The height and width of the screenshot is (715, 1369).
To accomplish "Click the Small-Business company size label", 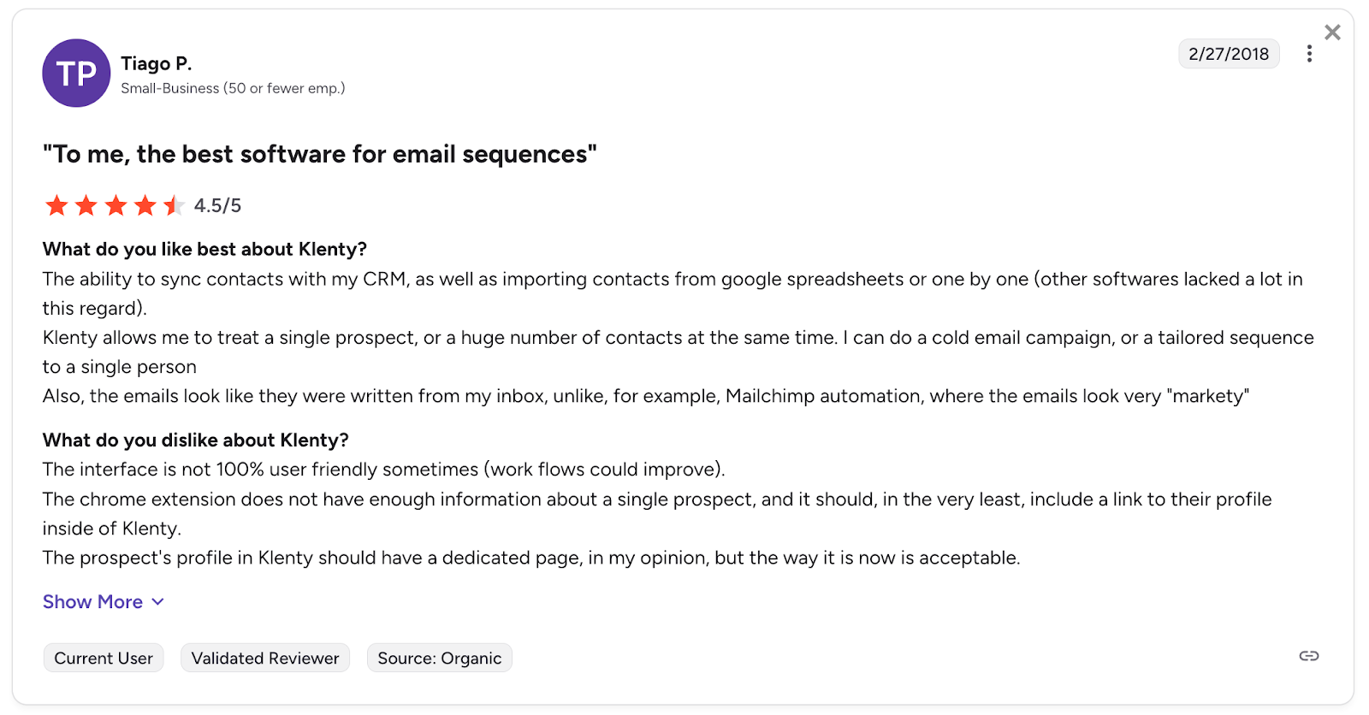I will pyautogui.click(x=233, y=88).
